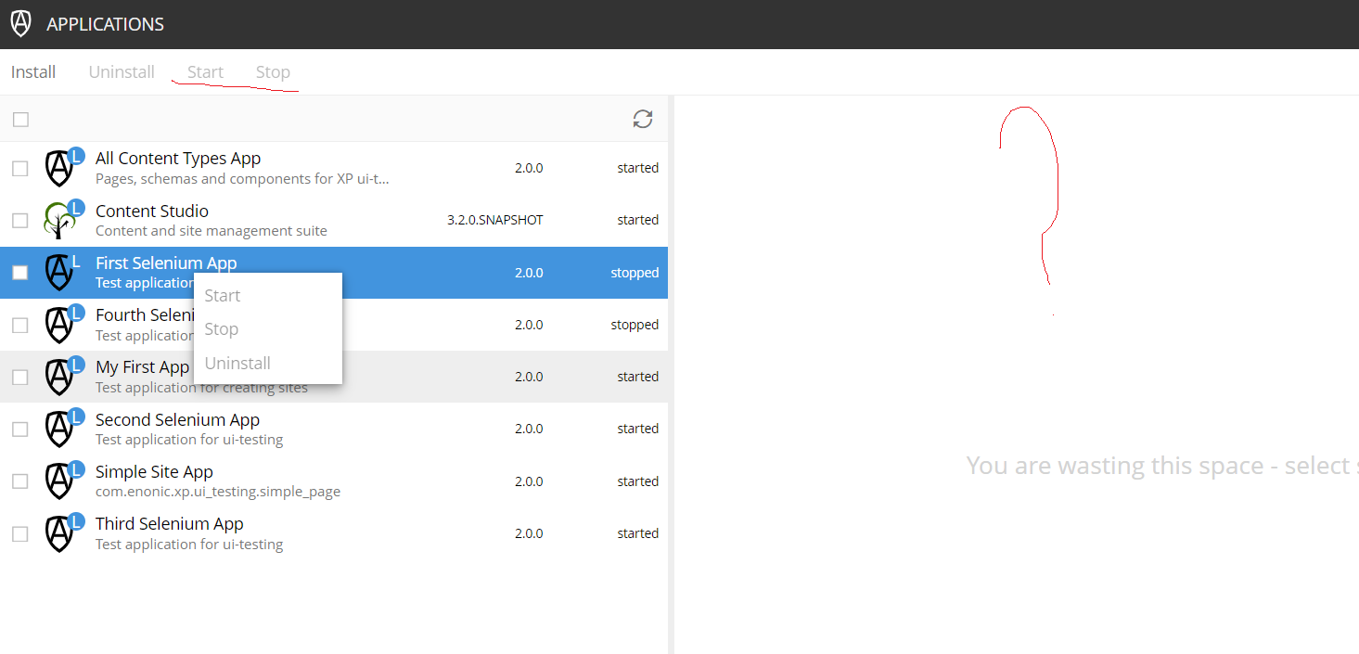Check All Content Types App checkbox
1359x654 pixels.
[20, 168]
